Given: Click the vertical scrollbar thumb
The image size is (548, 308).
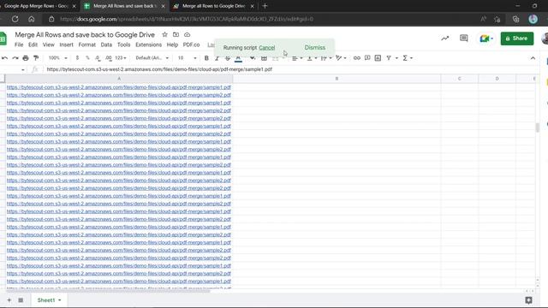Looking at the screenshot, I should coord(538,127).
